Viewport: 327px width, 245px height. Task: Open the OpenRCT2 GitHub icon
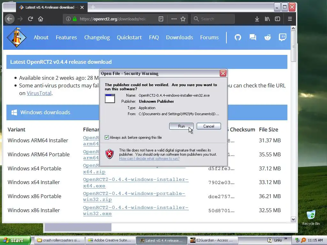[238, 37]
